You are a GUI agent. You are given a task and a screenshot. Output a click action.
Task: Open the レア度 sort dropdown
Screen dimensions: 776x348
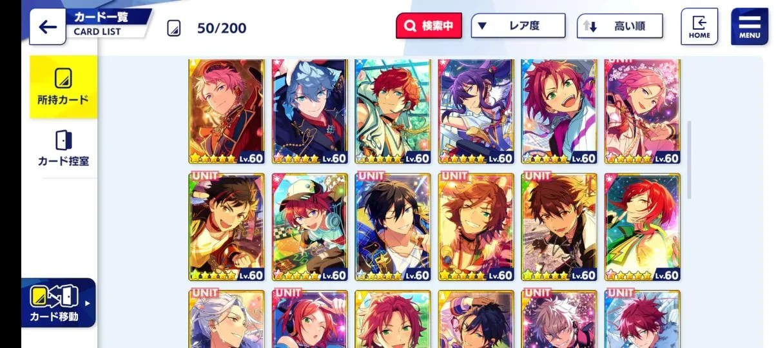click(x=518, y=26)
